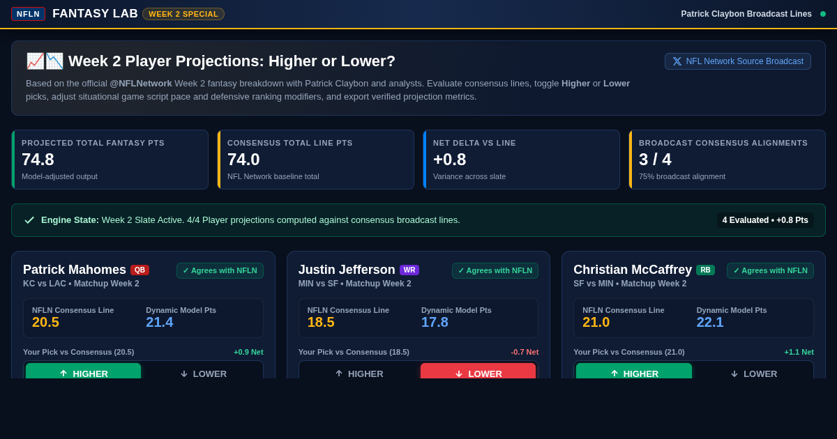This screenshot has height=439, width=837.
Task: Click Christian McCaffrey player name
Action: [633, 270]
